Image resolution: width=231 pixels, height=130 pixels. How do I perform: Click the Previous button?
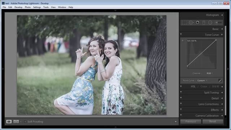191,122
